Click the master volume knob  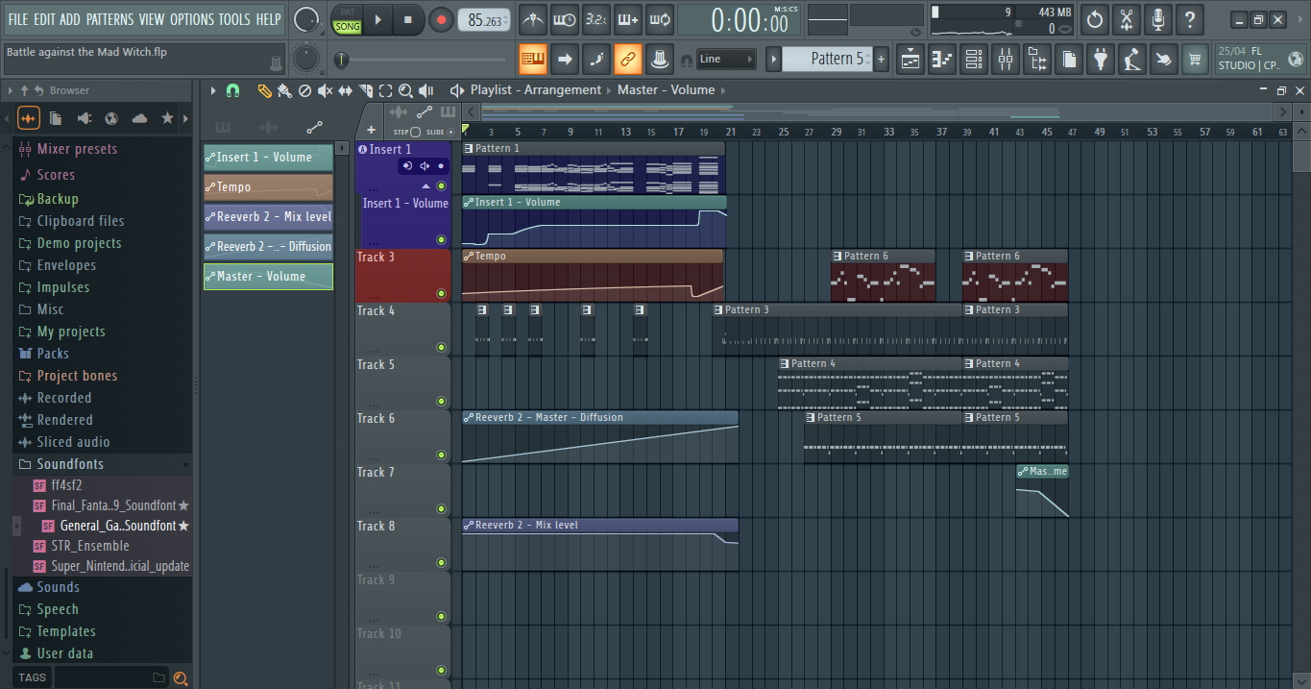306,19
